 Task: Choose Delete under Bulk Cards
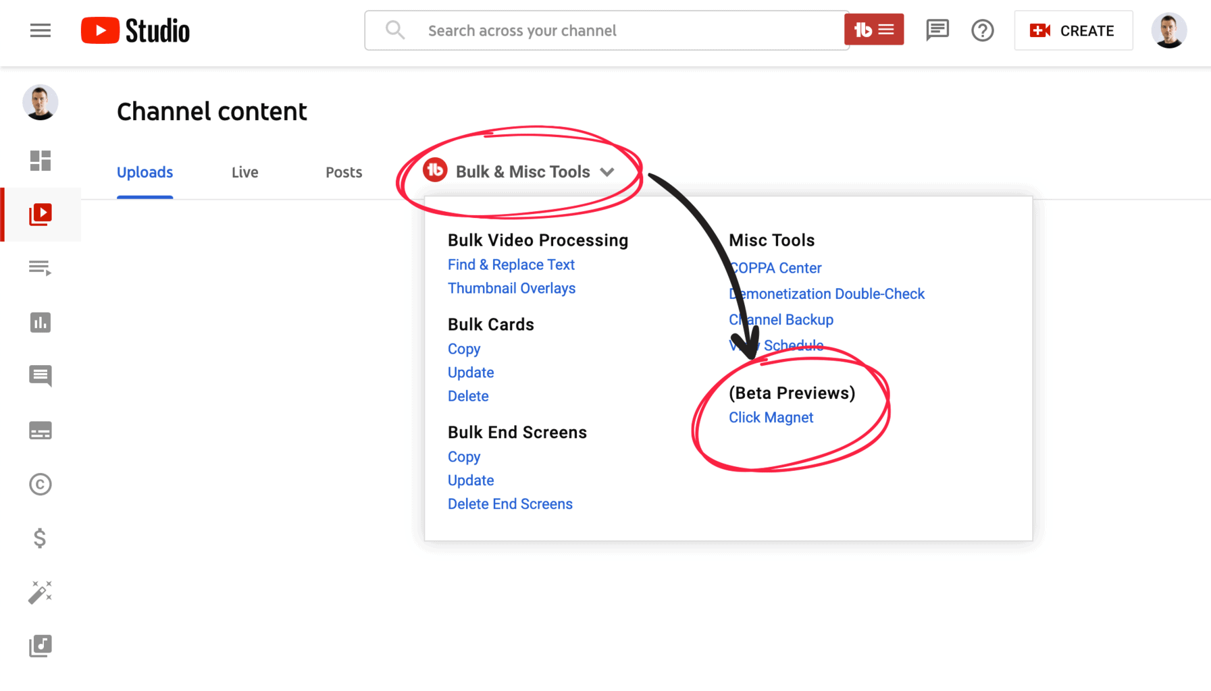coord(468,396)
